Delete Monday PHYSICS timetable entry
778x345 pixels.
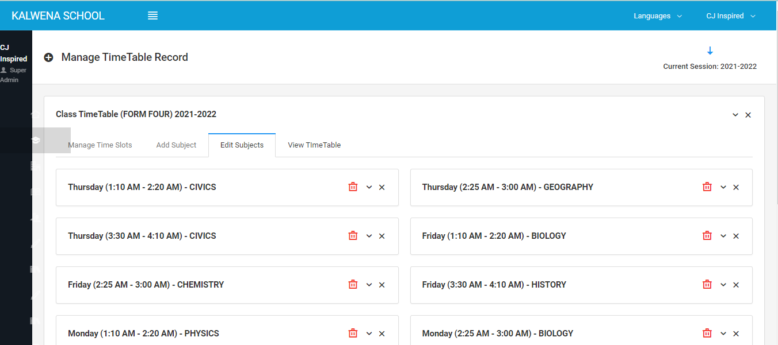click(x=353, y=334)
